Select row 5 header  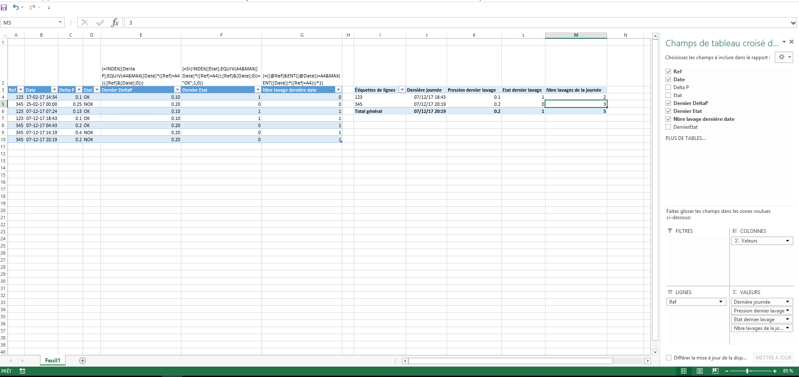(3, 104)
